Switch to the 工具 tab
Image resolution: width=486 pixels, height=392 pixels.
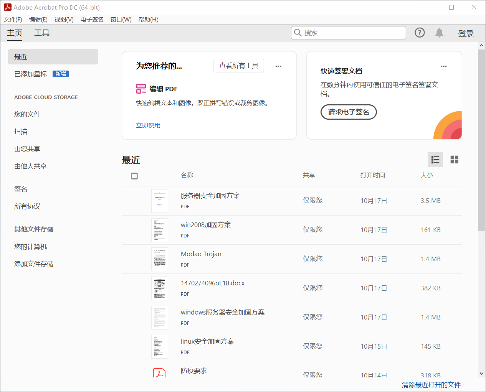click(42, 33)
